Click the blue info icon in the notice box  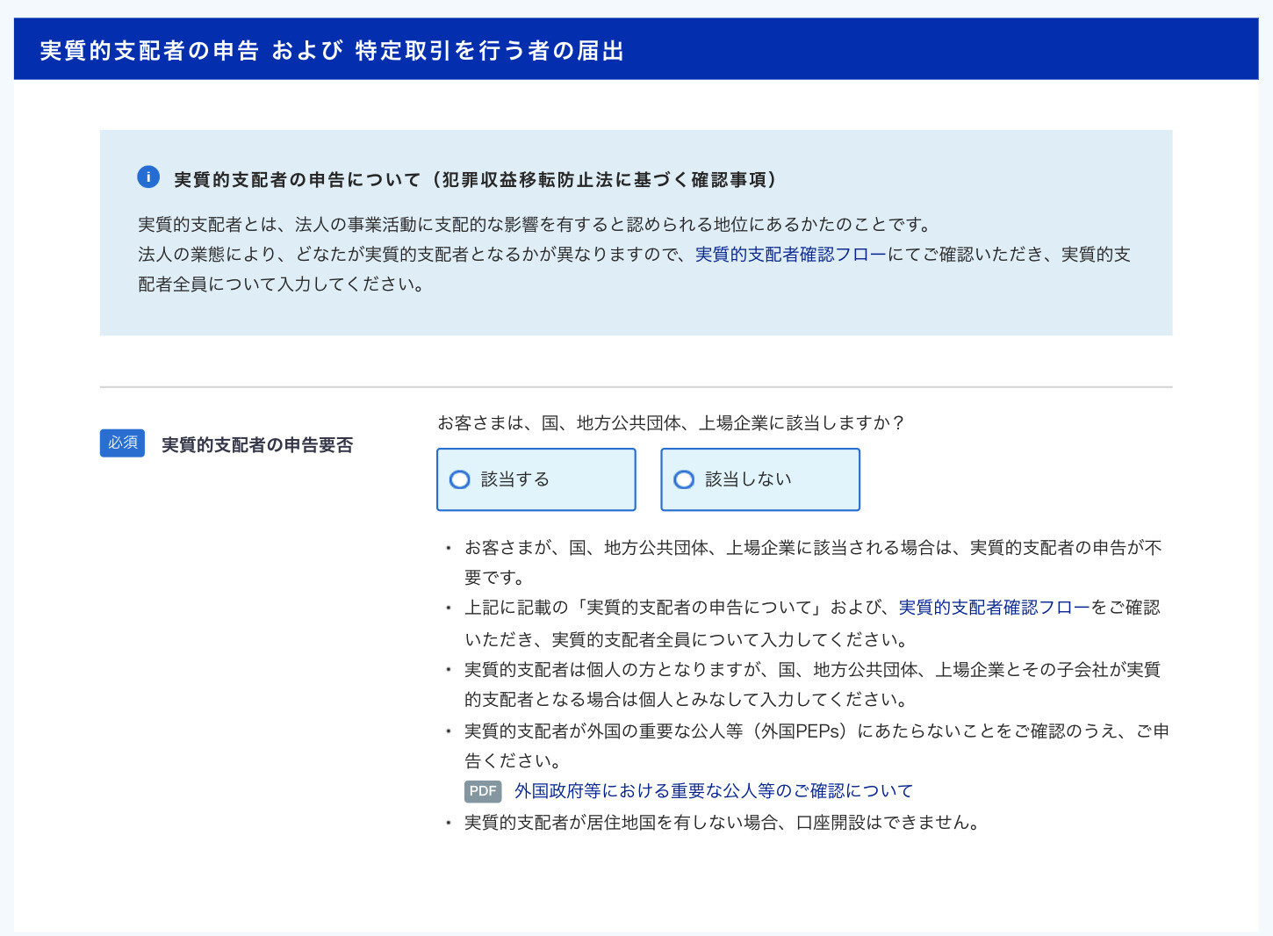coord(148,177)
